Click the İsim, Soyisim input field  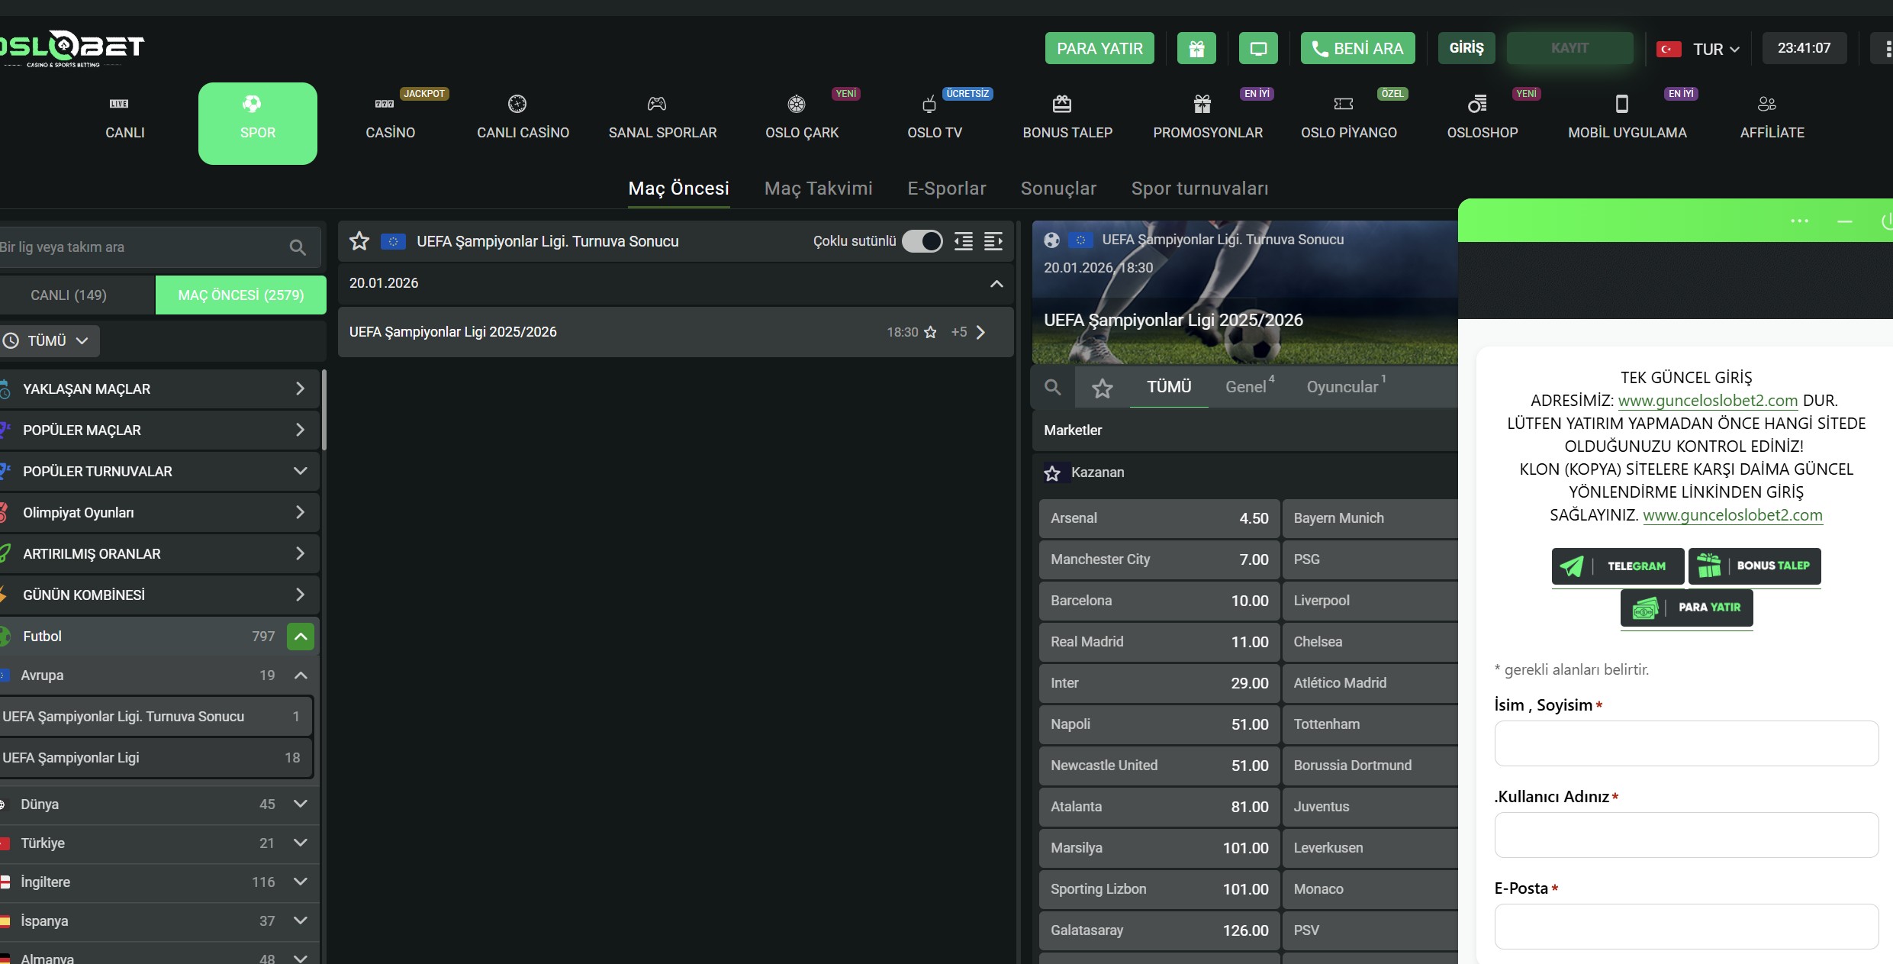pyautogui.click(x=1685, y=743)
